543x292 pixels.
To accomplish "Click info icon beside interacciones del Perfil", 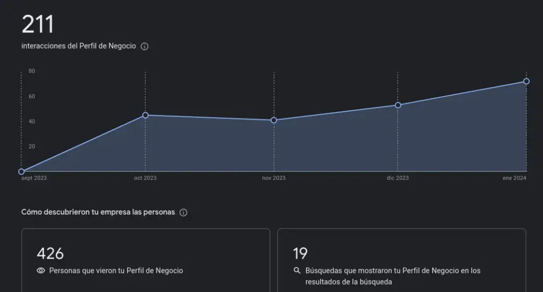I will [x=144, y=47].
